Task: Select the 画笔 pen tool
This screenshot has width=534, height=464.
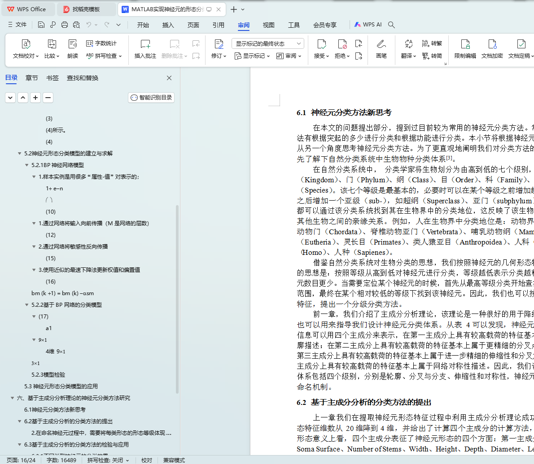Action: coord(381,49)
